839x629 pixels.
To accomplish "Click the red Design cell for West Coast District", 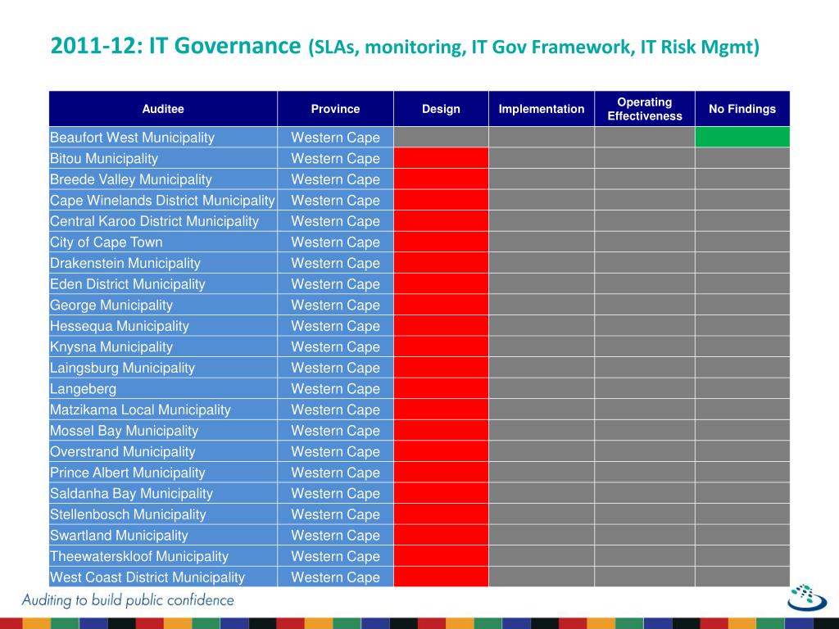I will tap(441, 577).
